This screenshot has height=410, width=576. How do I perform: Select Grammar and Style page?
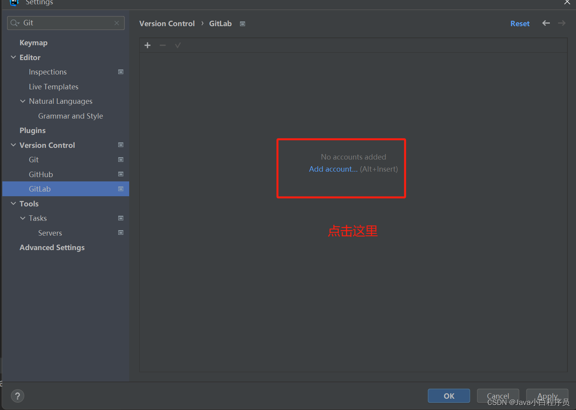(71, 116)
